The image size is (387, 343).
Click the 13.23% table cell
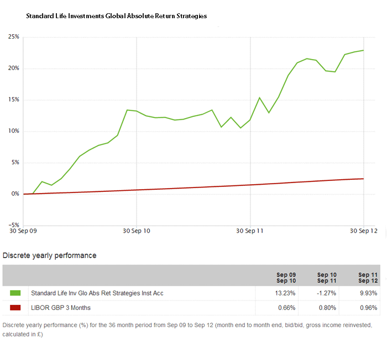(x=285, y=293)
